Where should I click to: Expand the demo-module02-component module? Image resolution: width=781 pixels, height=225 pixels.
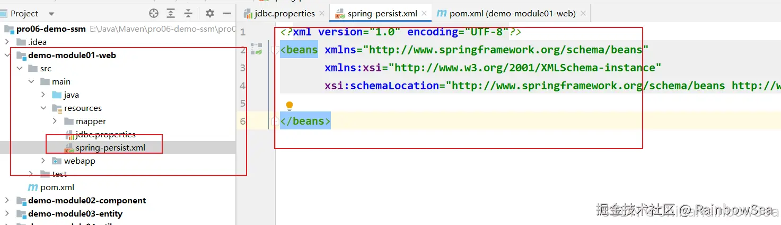7,201
